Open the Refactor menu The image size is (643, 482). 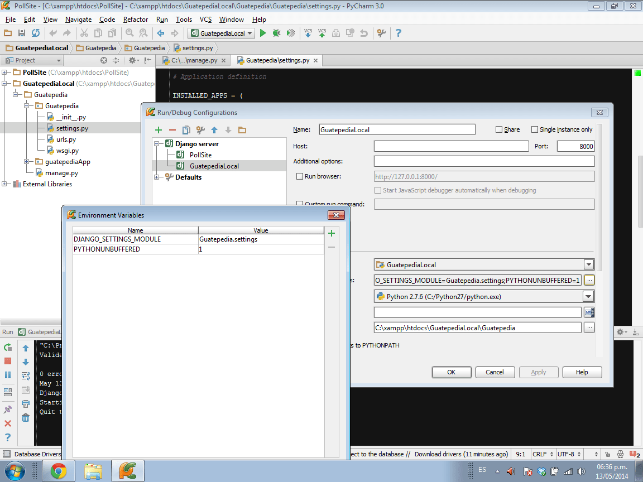coord(135,19)
